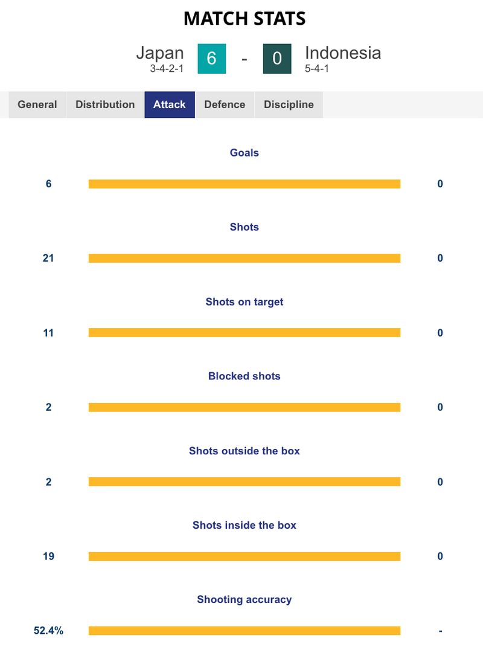Click the Shots on target bar

point(245,333)
